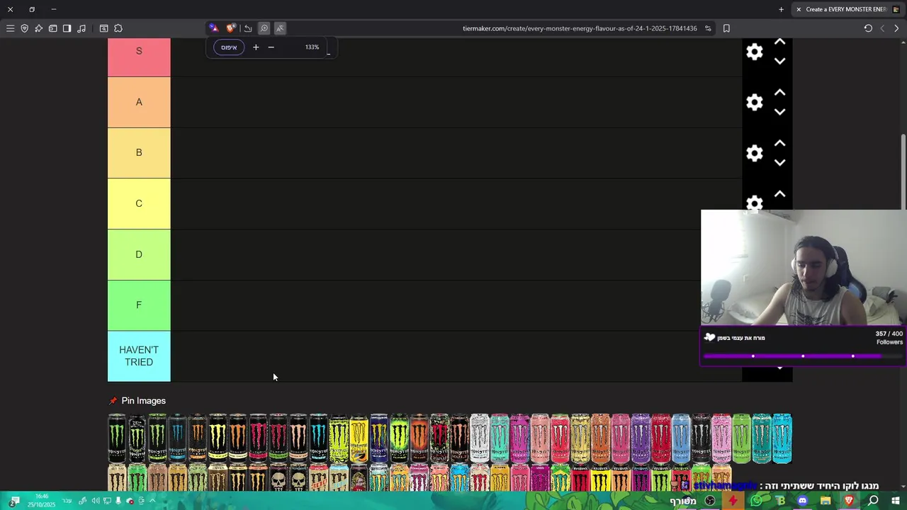Click the green F tier label
The width and height of the screenshot is (907, 510).
click(139, 305)
